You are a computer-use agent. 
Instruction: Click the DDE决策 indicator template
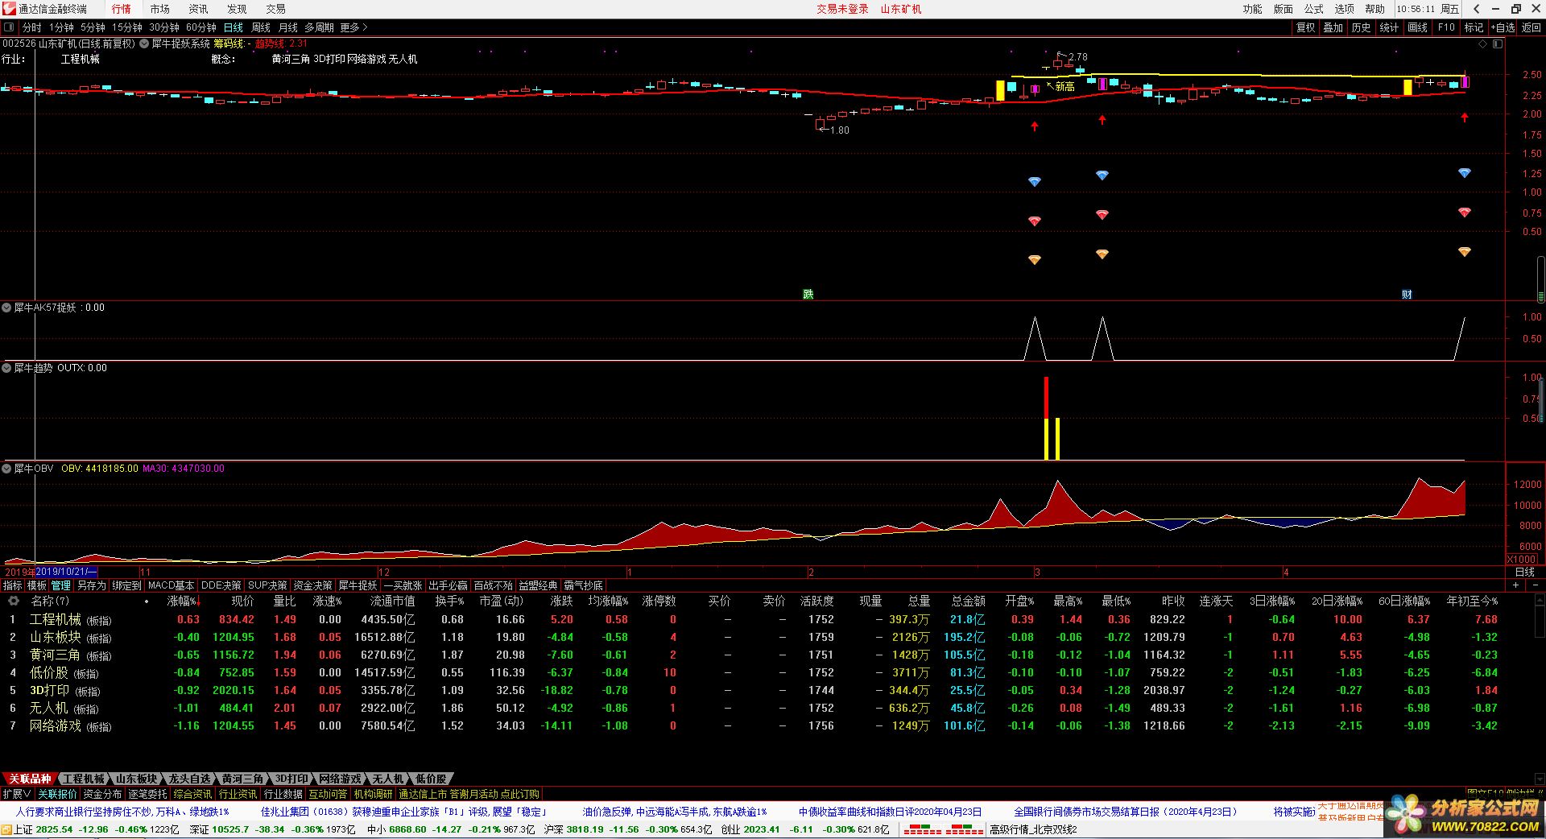pyautogui.click(x=221, y=585)
